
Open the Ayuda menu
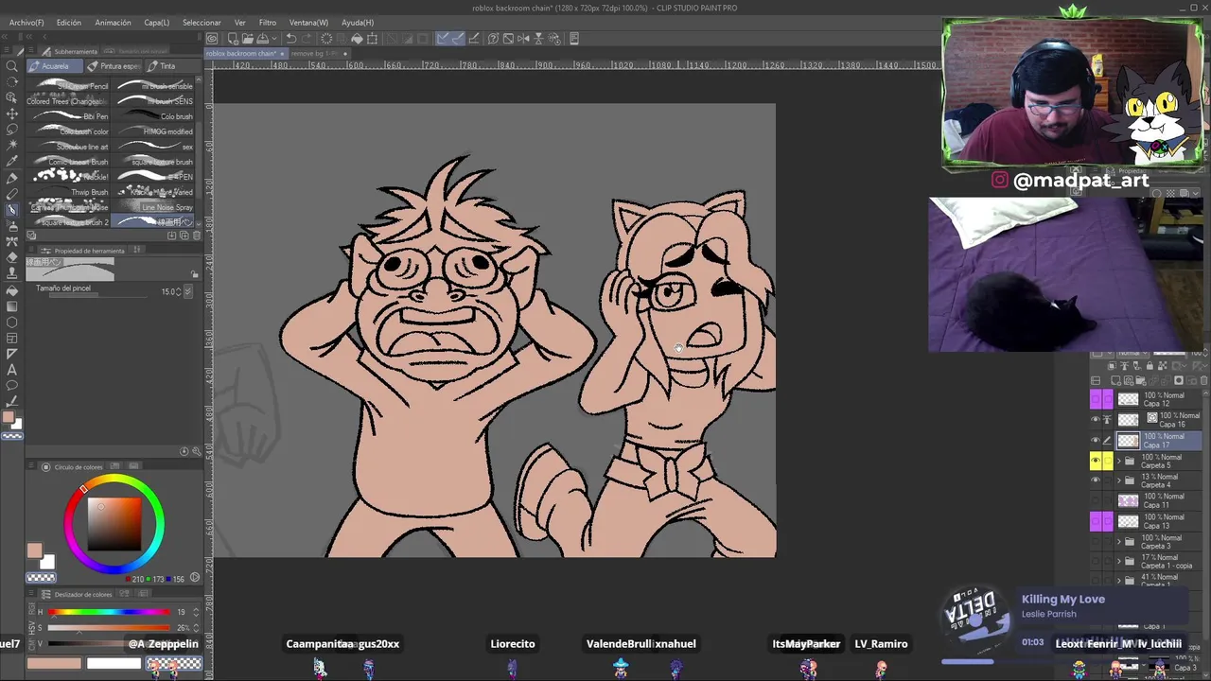click(x=358, y=22)
